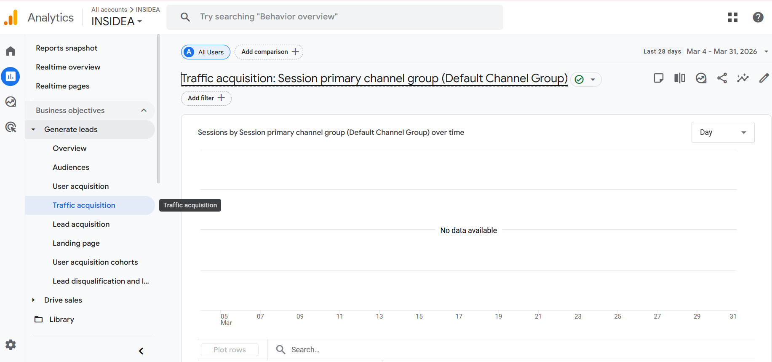
Task: Collapse the Business objectives section
Action: pos(144,110)
